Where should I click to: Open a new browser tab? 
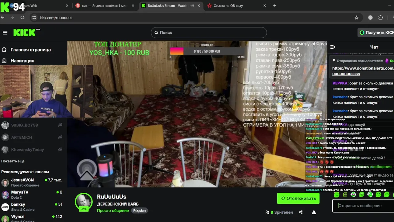click(275, 6)
